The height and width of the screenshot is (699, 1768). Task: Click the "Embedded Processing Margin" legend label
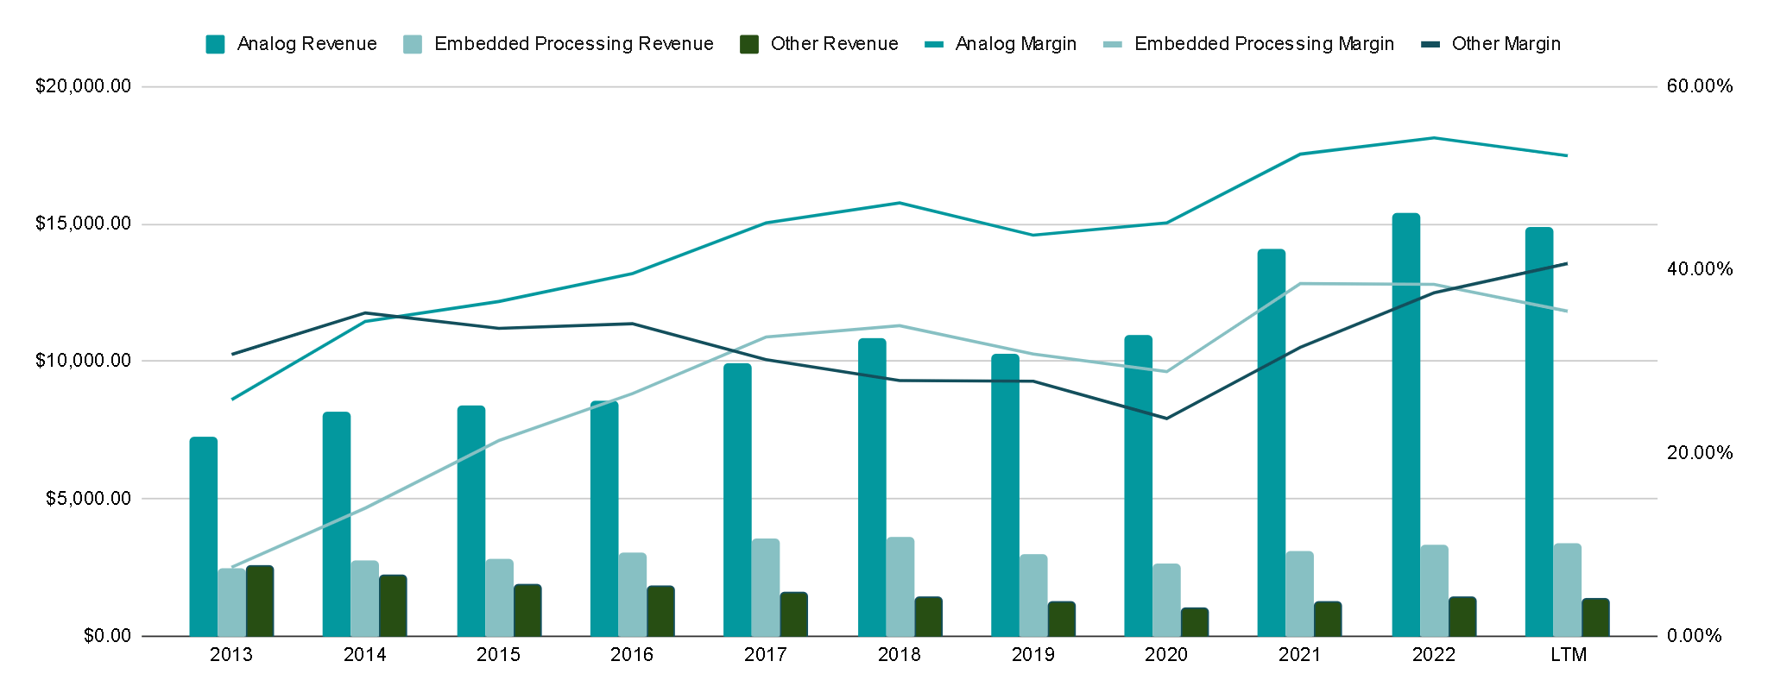coord(1264,44)
